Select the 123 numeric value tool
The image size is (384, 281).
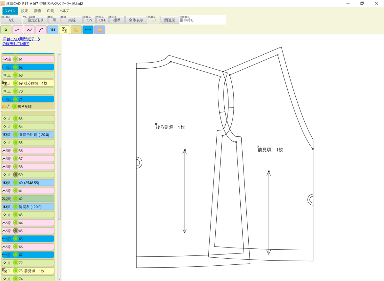[x=53, y=30]
